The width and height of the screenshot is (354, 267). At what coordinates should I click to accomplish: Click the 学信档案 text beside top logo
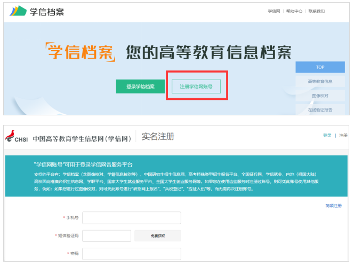46,11
